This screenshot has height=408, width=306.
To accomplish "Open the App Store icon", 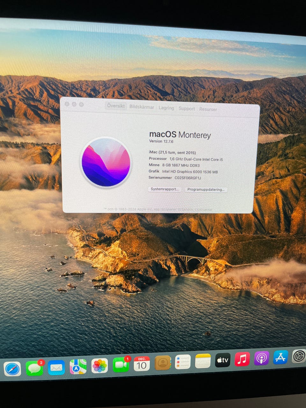I will pyautogui.click(x=280, y=357).
